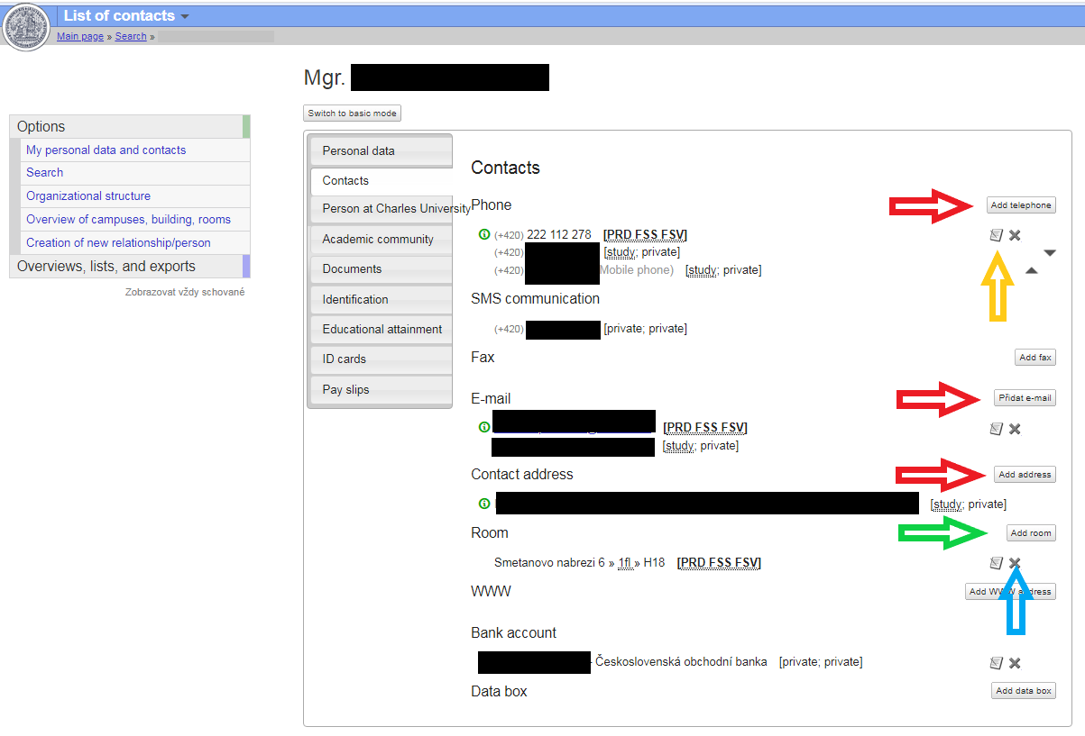Open the Documents tab
The image size is (1085, 736).
click(381, 268)
